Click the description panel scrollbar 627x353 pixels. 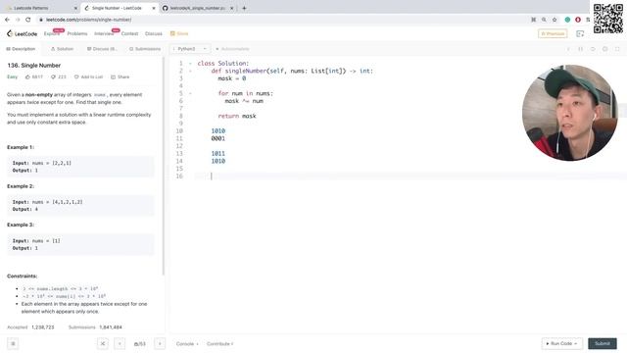tap(164, 166)
